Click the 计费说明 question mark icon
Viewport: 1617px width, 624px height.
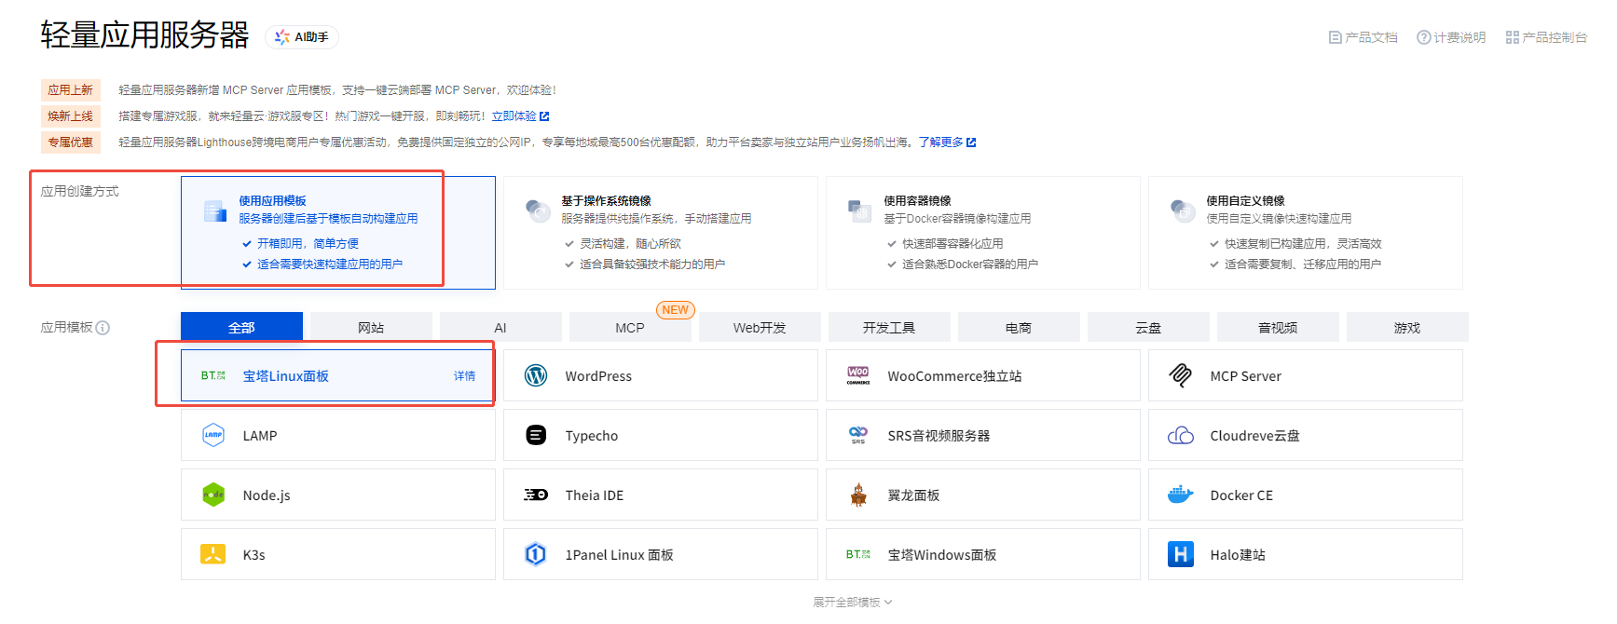(1424, 37)
